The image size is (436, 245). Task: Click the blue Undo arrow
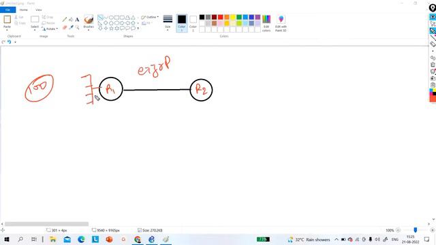coord(9,42)
